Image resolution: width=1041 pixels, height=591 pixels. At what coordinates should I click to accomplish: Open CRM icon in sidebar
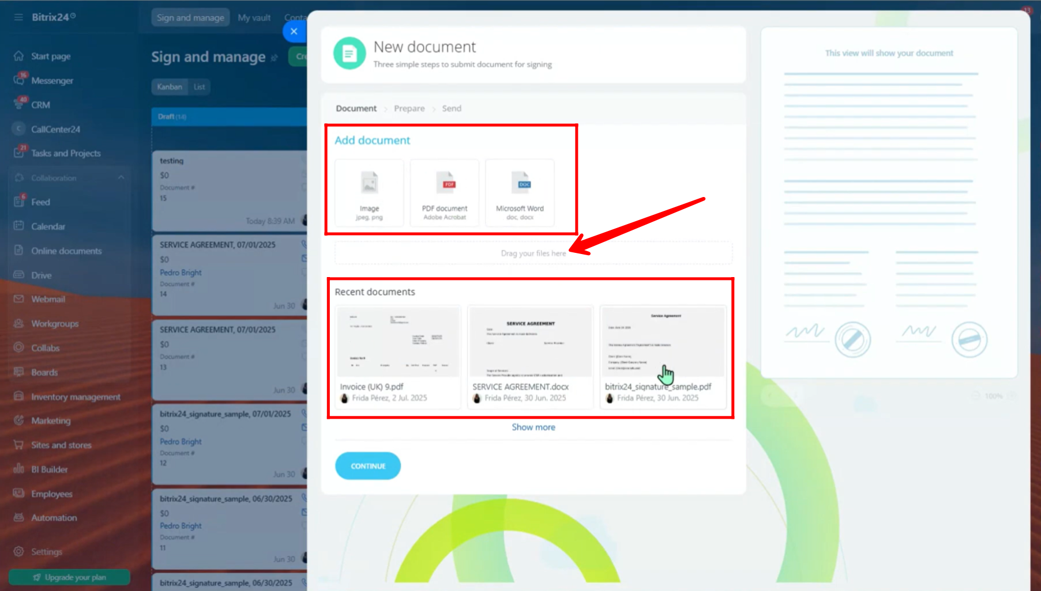coord(19,104)
